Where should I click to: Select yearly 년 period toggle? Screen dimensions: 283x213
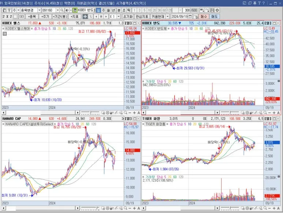tap(113, 10)
